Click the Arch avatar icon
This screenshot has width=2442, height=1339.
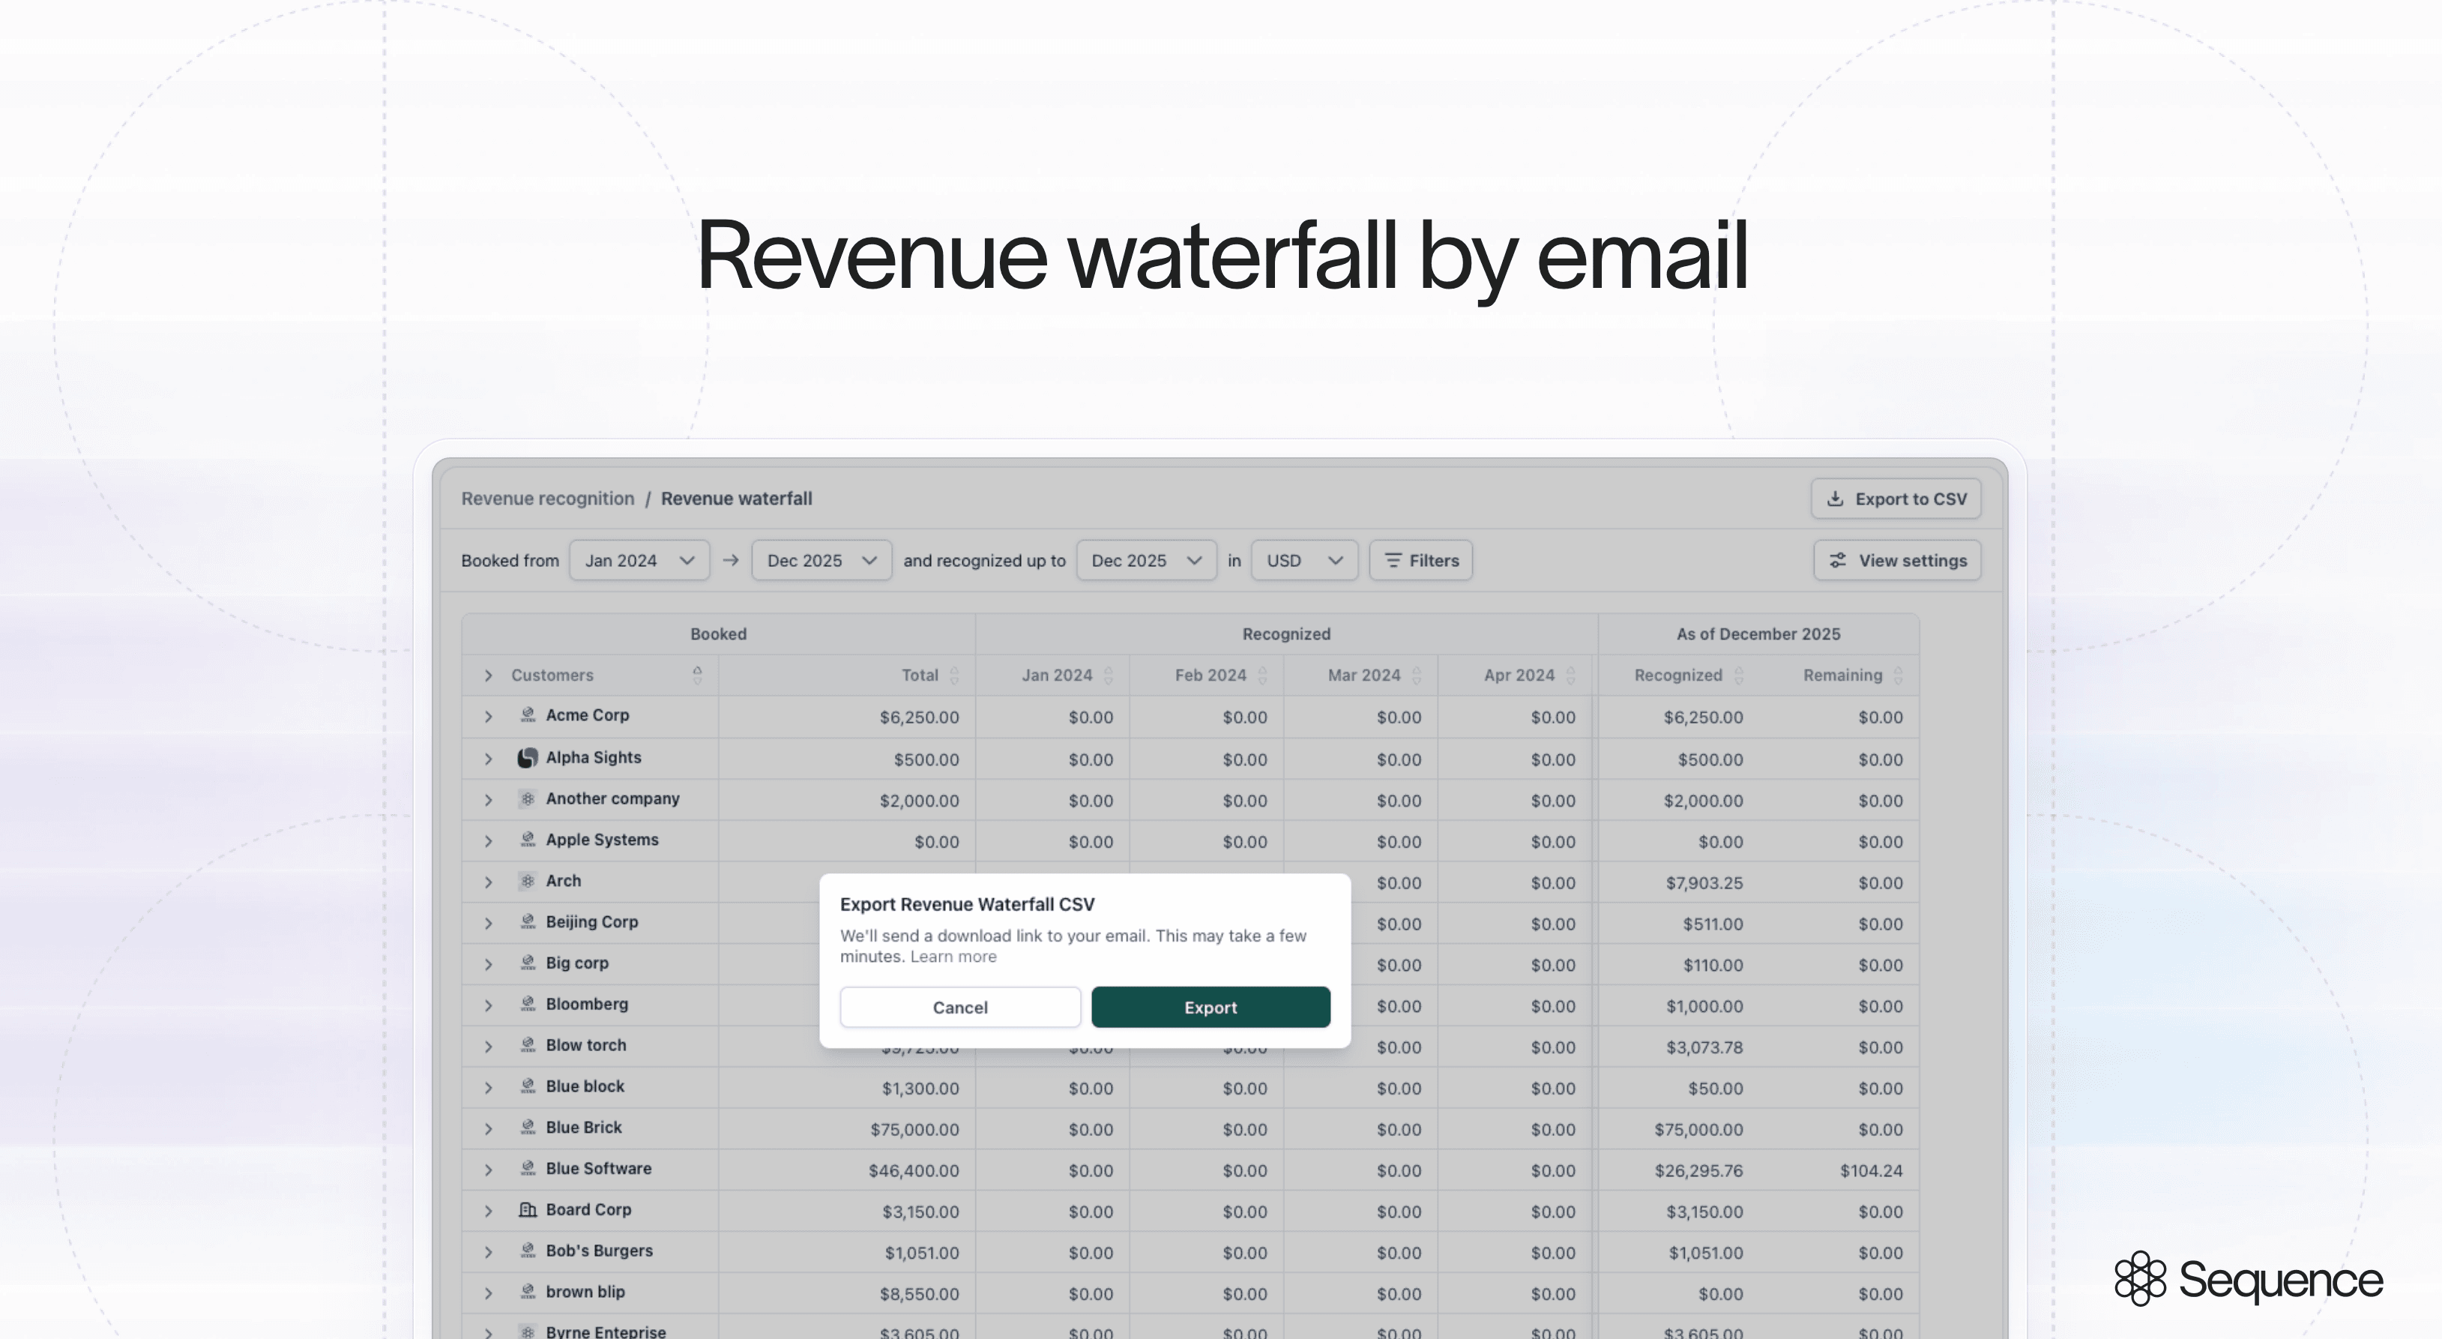[528, 881]
